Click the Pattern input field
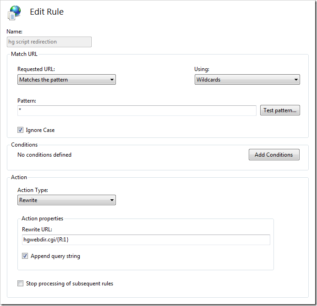This screenshot has height=306, width=317. [137, 110]
